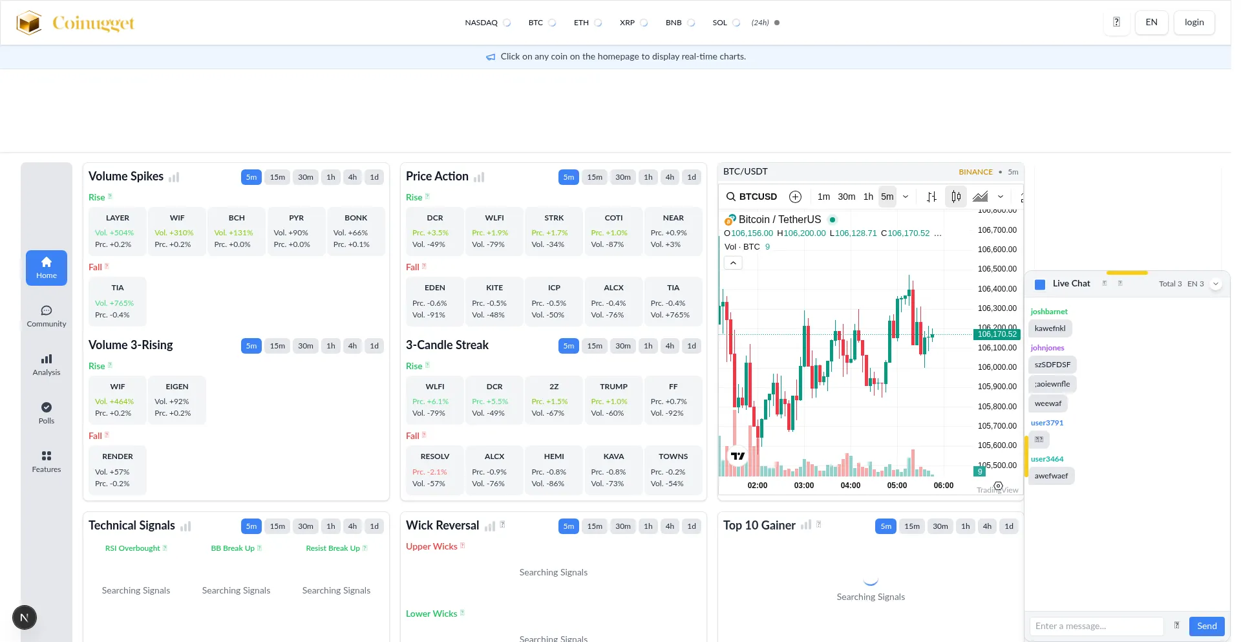Open the Features section in the sidebar
Image resolution: width=1241 pixels, height=642 pixels.
(x=46, y=462)
